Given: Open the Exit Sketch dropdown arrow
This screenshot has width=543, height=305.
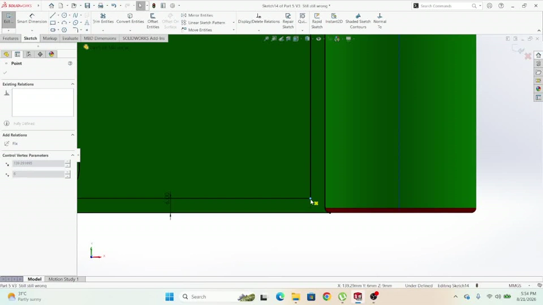Looking at the screenshot, I should [x=8, y=30].
